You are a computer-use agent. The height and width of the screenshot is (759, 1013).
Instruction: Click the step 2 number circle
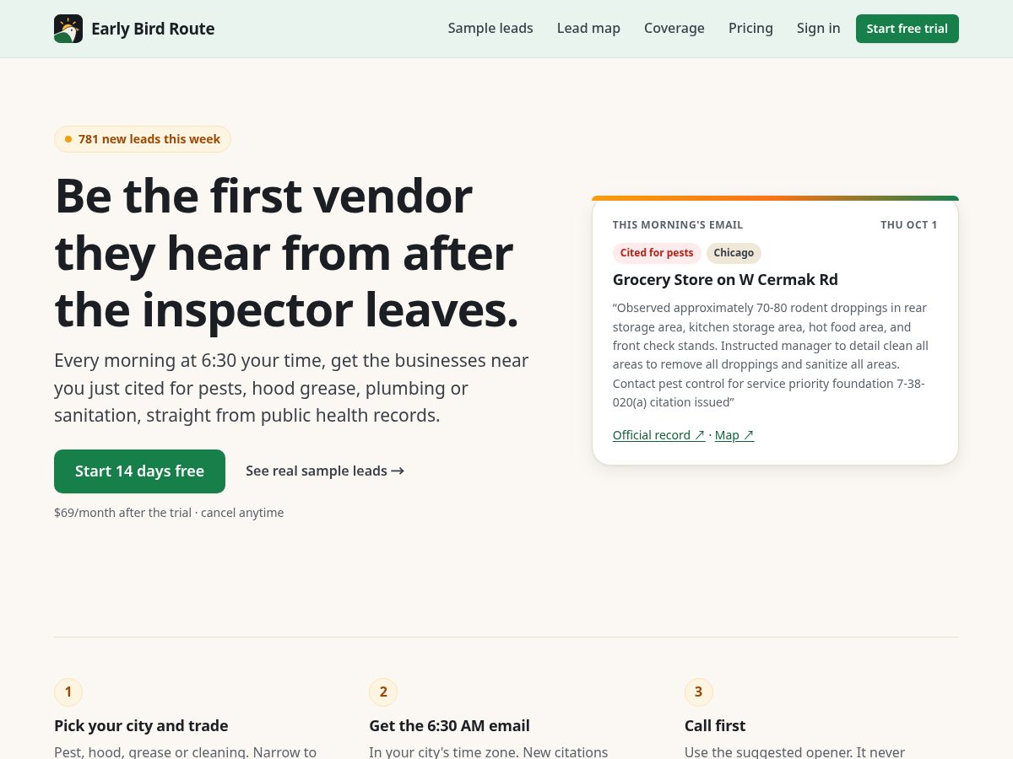coord(383,692)
